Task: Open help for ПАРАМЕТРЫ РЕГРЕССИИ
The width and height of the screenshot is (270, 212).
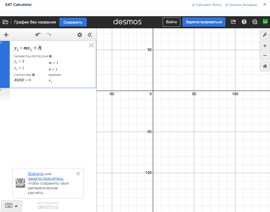Action: [50, 56]
